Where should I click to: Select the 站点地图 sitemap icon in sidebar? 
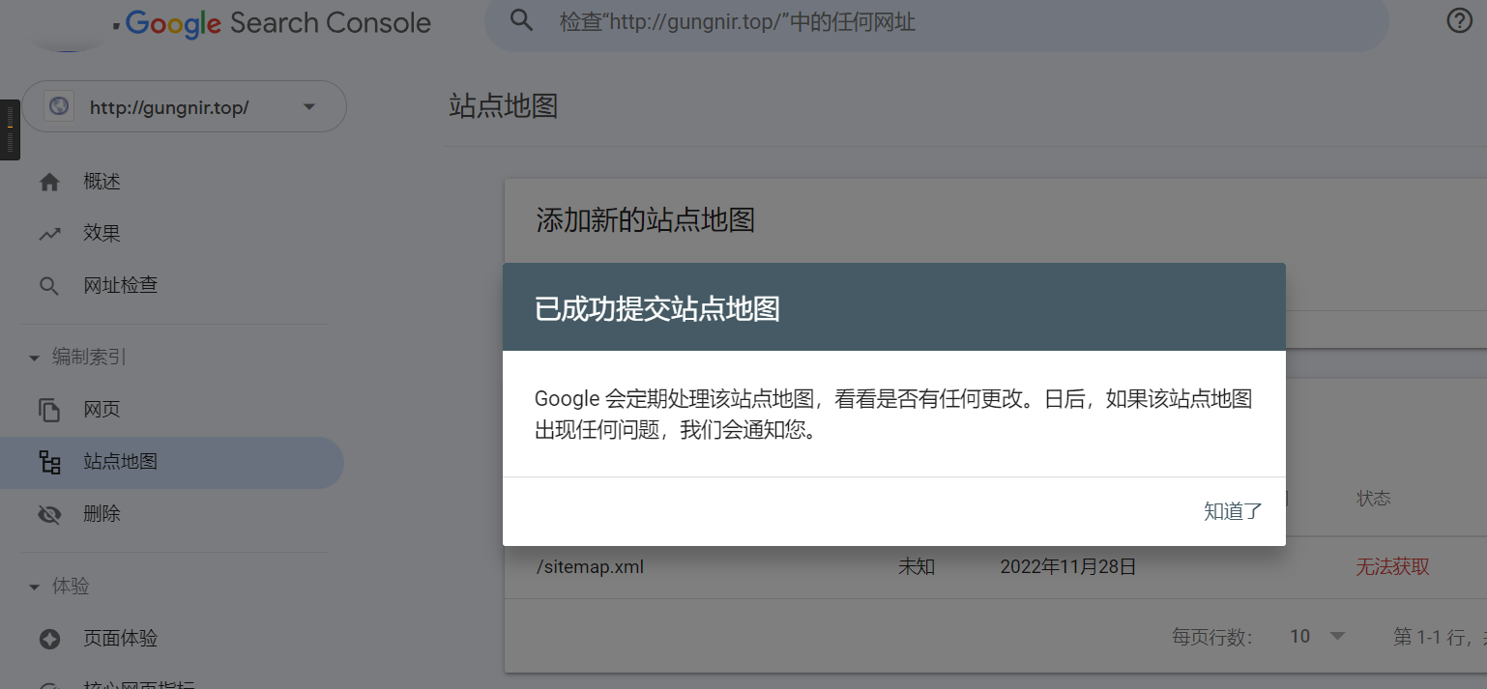coord(49,462)
